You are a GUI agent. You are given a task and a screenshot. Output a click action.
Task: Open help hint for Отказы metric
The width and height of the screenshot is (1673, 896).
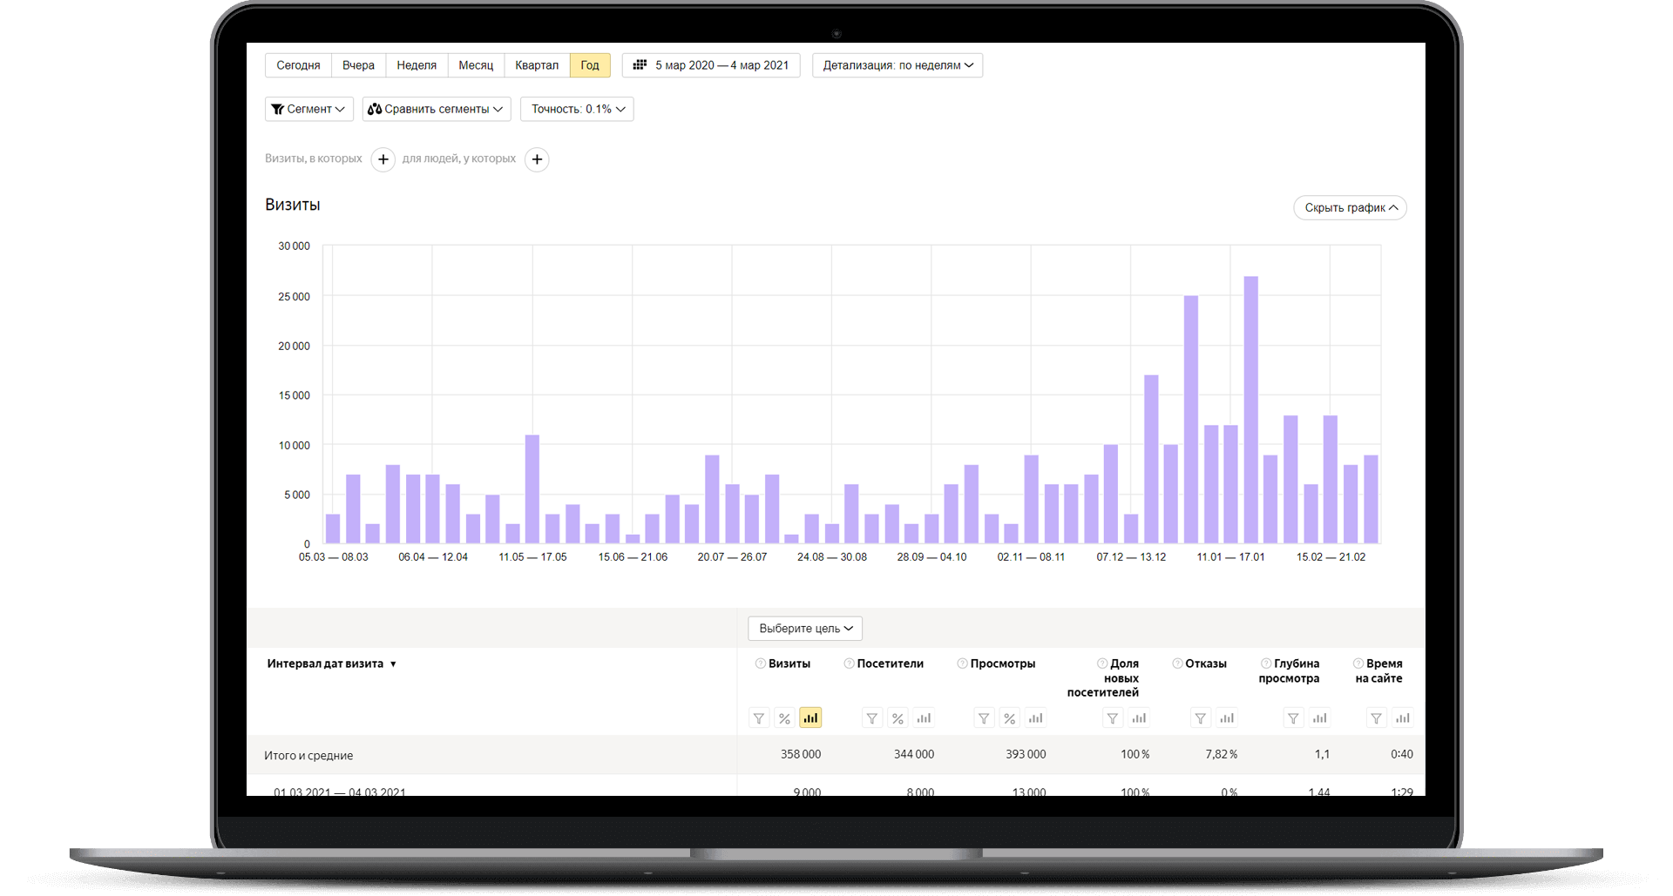[1177, 664]
